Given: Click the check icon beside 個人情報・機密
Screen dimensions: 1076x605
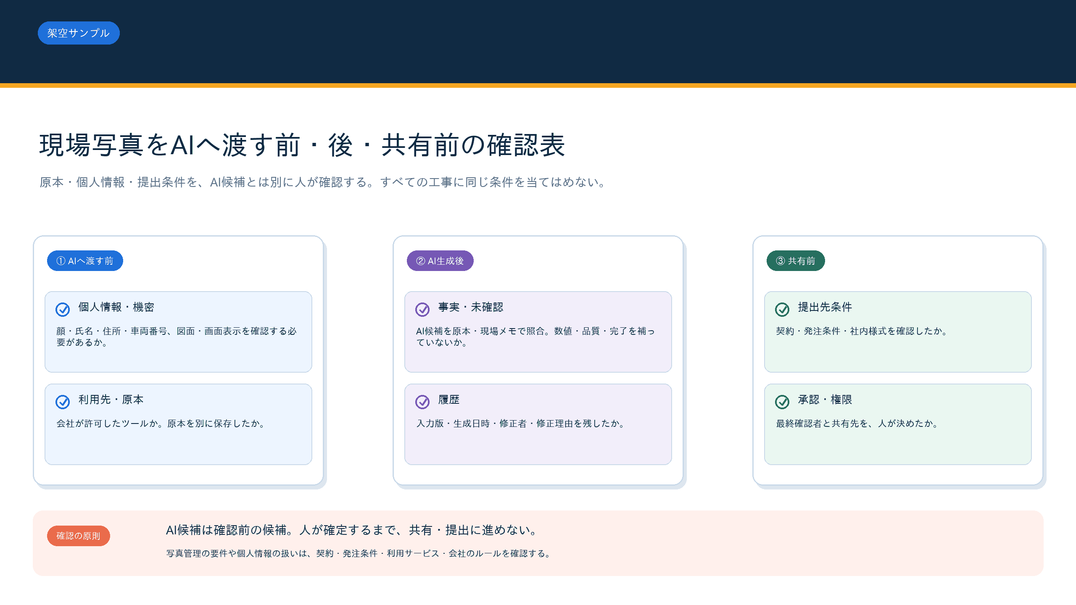Looking at the screenshot, I should tap(63, 310).
